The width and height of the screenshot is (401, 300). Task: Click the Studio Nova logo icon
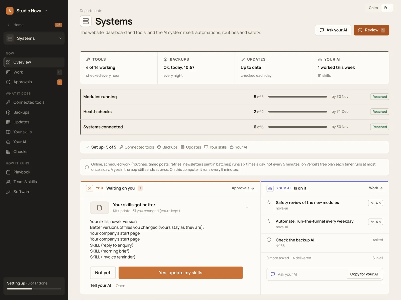[x=10, y=11]
